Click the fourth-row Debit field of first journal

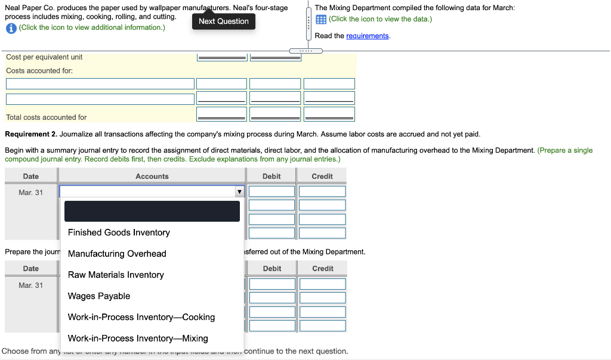coord(271,233)
